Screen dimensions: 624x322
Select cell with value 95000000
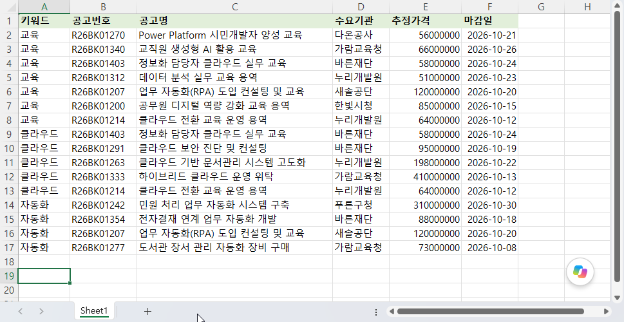[426, 149]
